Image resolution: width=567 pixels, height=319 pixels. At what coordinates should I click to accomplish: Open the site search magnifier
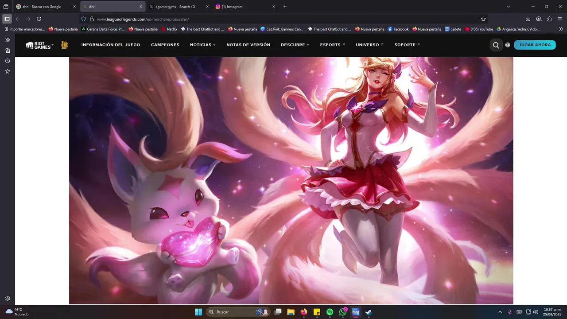click(496, 45)
